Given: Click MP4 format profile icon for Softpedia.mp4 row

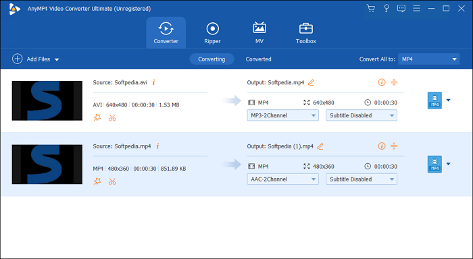Looking at the screenshot, I should [x=434, y=164].
